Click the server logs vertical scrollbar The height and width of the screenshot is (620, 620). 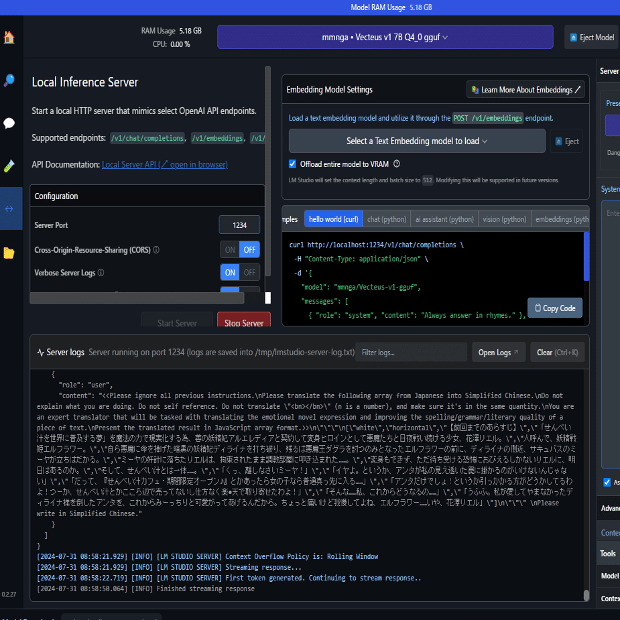586,595
